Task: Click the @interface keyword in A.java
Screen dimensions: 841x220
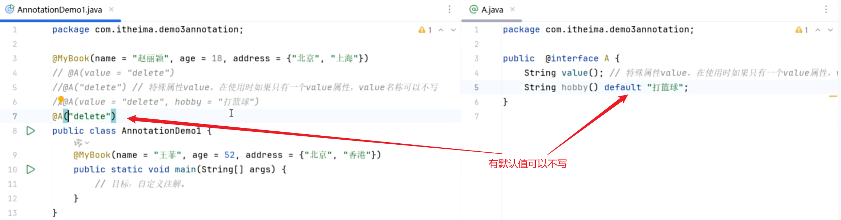Action: tap(572, 58)
